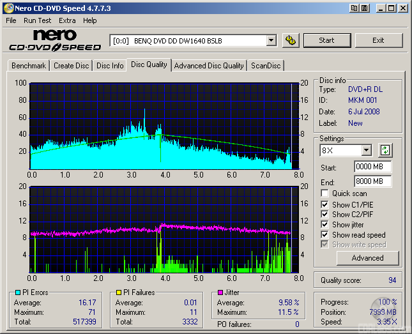Open the BENQ DVD drive selection dropdown
412x334 pixels.
(x=271, y=40)
